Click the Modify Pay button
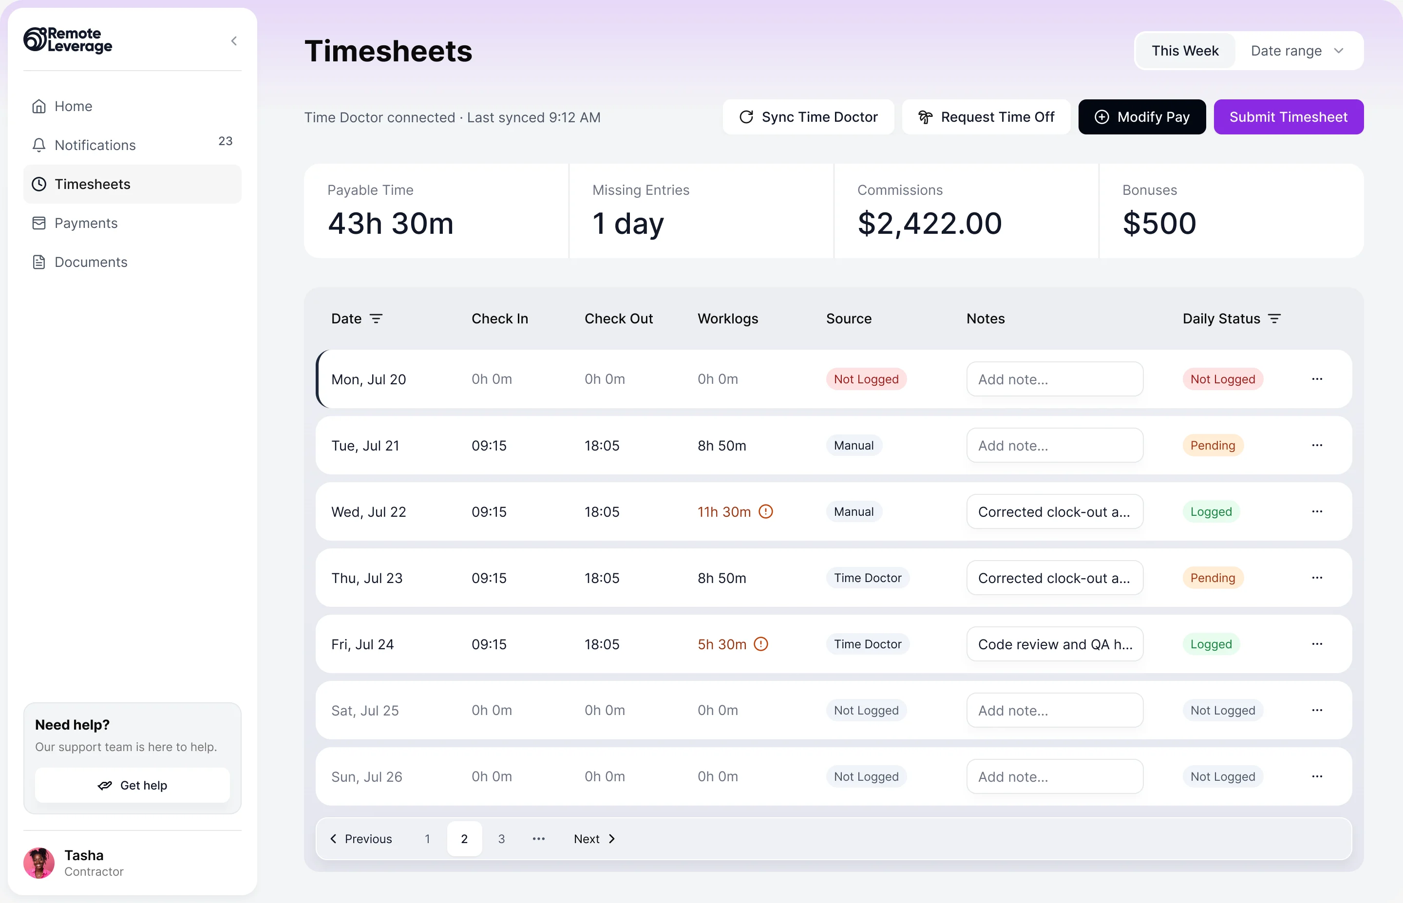 point(1141,117)
